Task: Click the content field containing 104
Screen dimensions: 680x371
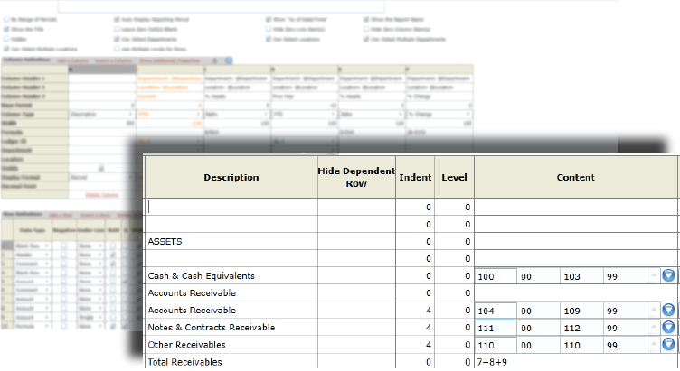Action: point(495,310)
